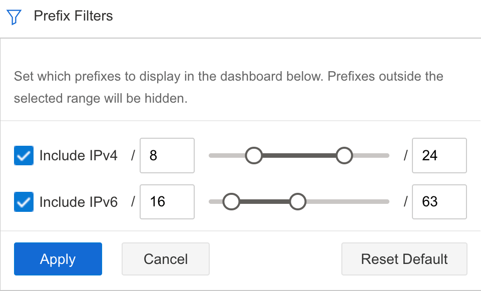Click the Include IPv6 label text
Viewport: 481px width, 291px height.
click(79, 202)
